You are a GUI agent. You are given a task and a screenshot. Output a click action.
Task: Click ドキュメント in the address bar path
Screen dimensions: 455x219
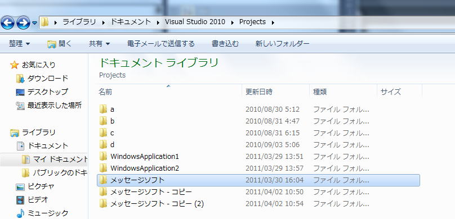pyautogui.click(x=131, y=22)
